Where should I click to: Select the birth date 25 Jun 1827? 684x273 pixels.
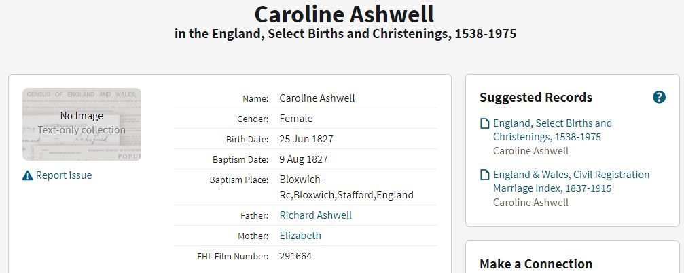[306, 139]
